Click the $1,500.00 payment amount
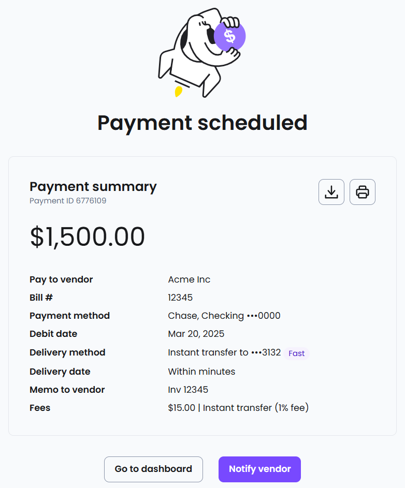 tap(87, 237)
